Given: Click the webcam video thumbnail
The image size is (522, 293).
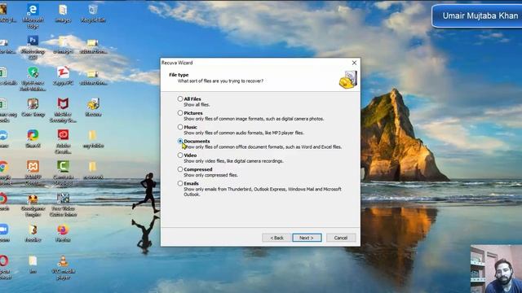Looking at the screenshot, I should click(496, 269).
